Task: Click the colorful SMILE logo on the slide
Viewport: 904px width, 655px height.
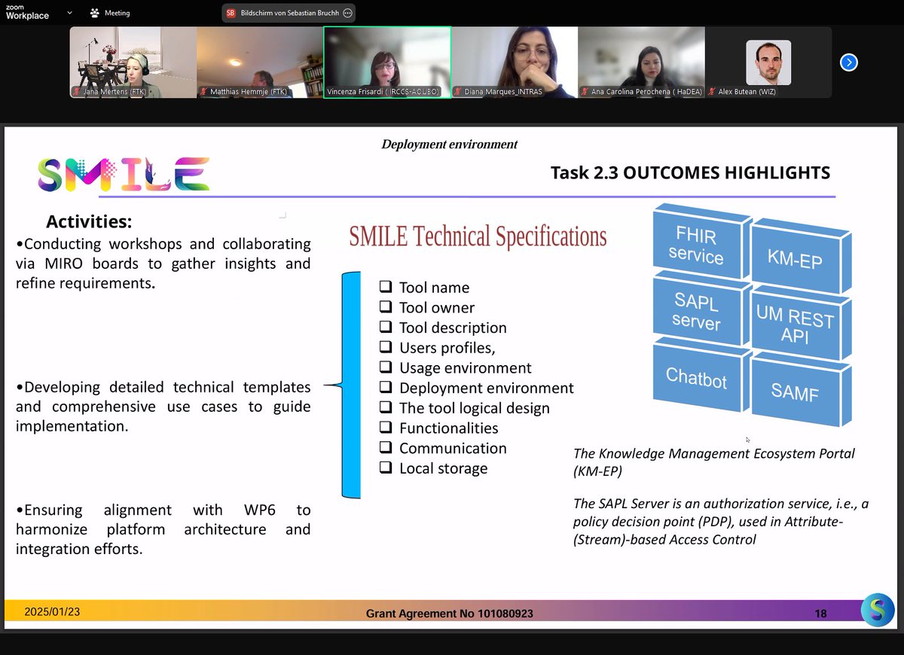Action: (x=124, y=173)
